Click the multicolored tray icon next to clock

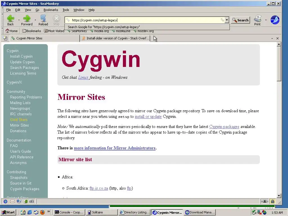tap(264, 212)
